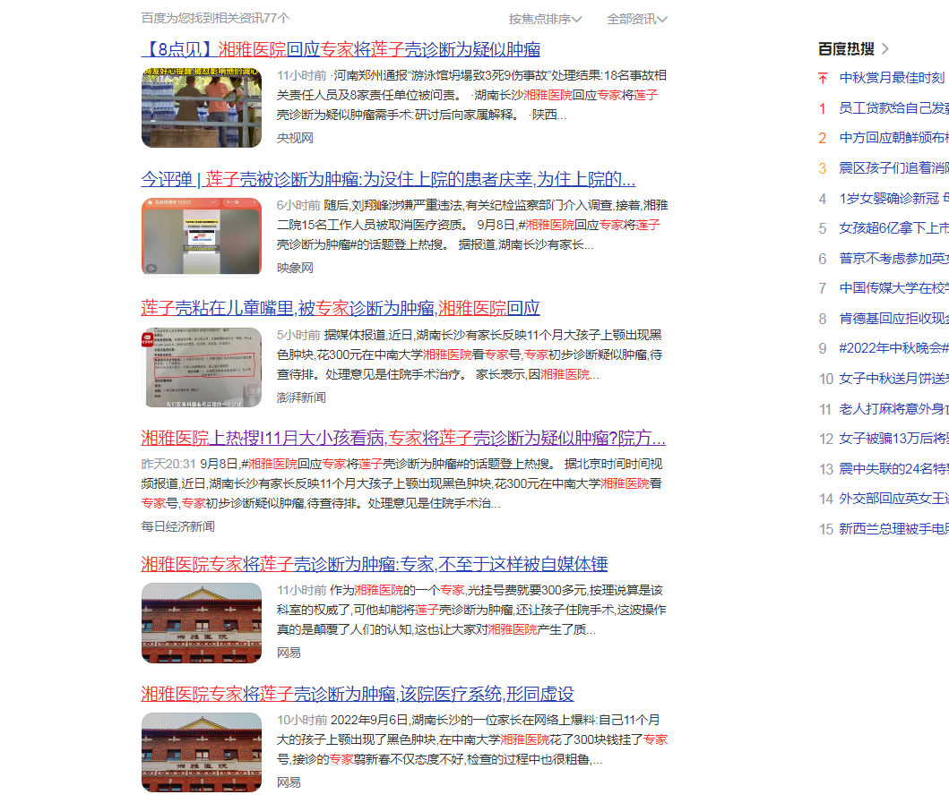Open the 按焦点排序 sorting dropdown
949x803 pixels.
pyautogui.click(x=545, y=19)
